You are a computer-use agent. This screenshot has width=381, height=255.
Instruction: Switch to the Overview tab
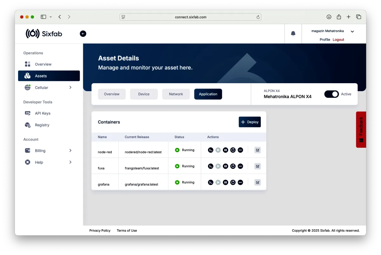click(112, 94)
